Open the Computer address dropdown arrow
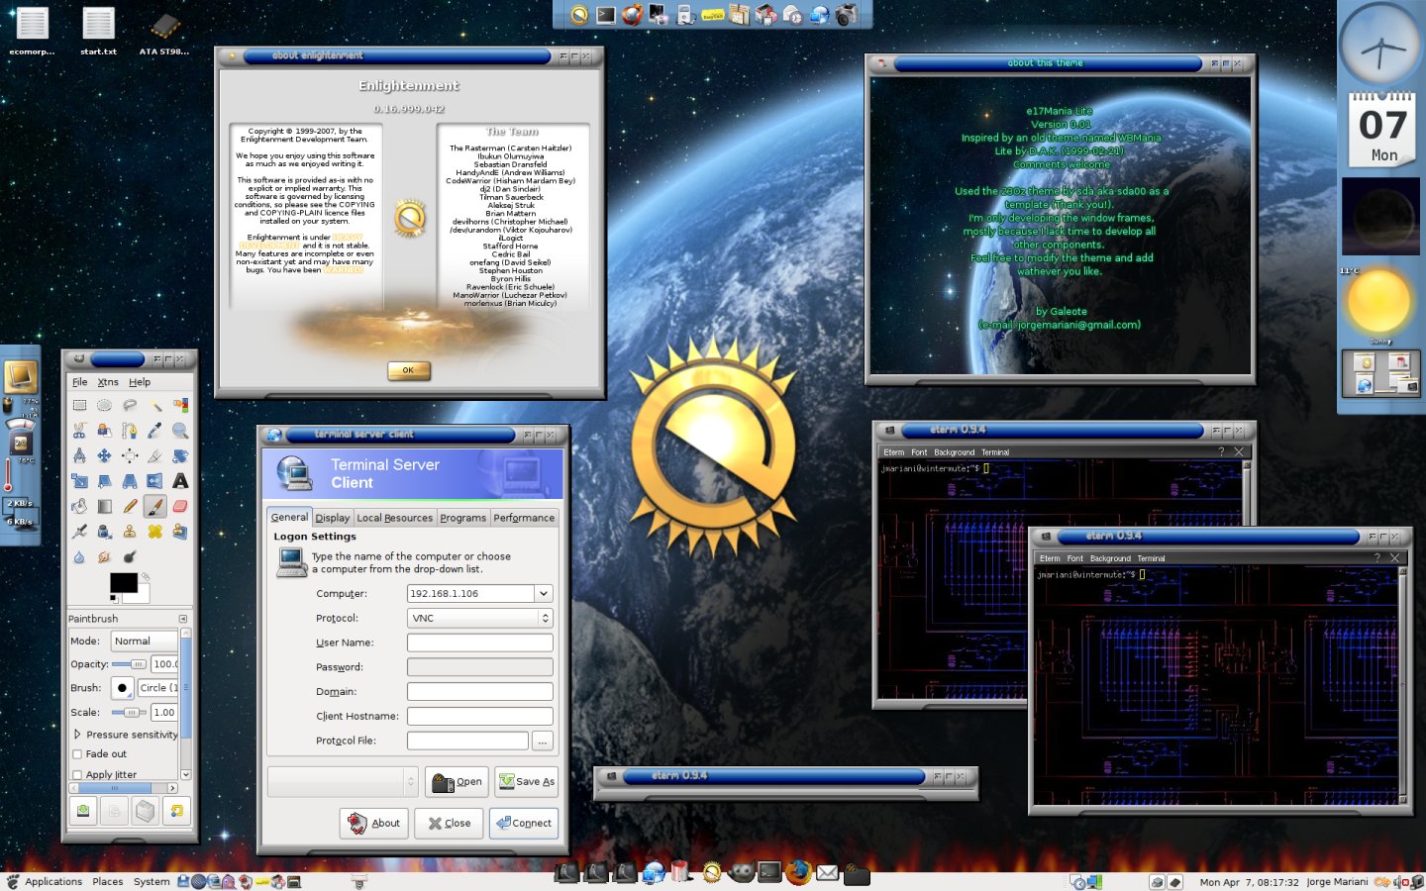 pyautogui.click(x=544, y=594)
